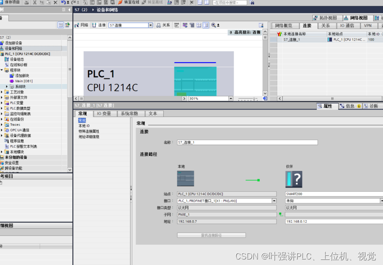Click the Find connection path (查找连接路径) button
This screenshot has width=383, height=265.
coord(211,235)
